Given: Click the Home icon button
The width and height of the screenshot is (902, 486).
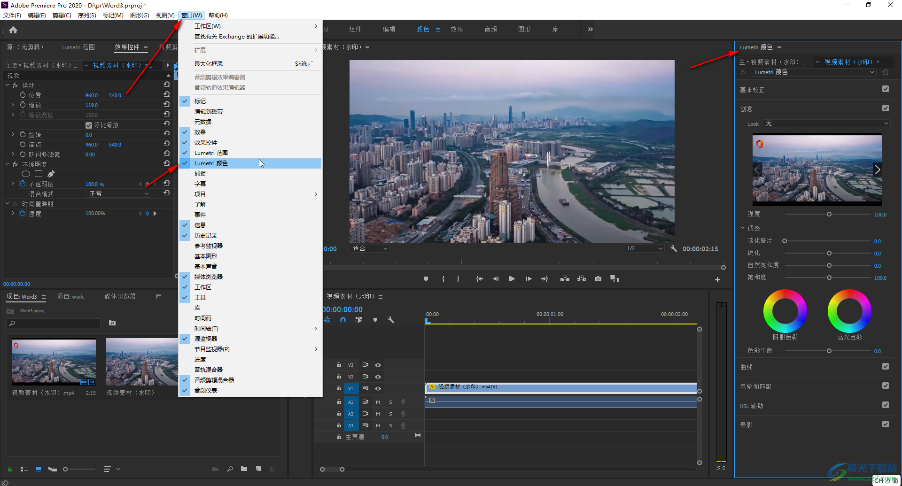Looking at the screenshot, I should 13,30.
